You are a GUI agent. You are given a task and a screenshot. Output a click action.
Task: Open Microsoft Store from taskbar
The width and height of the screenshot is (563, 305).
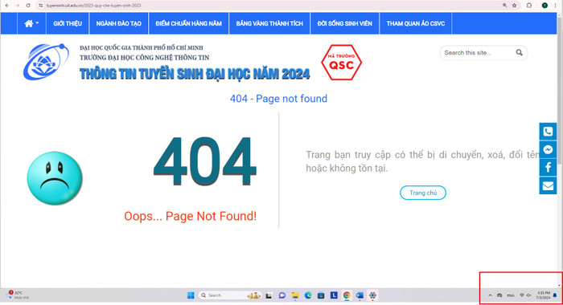(x=321, y=295)
